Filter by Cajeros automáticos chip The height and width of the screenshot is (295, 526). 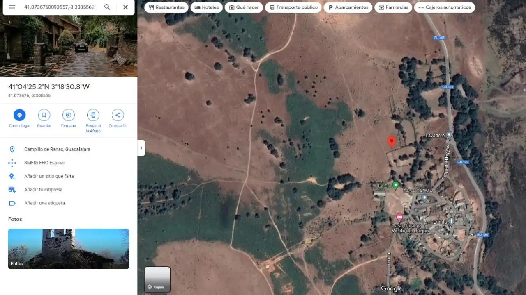pos(445,7)
